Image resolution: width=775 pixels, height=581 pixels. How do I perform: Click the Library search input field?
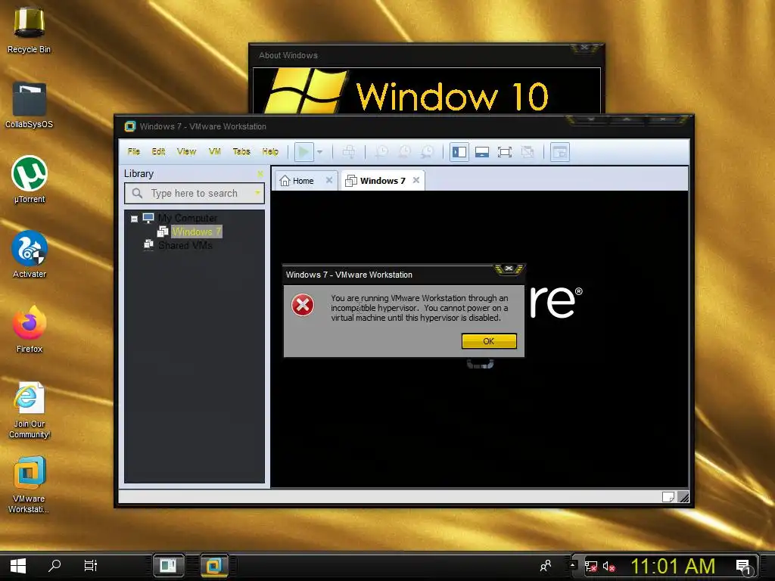tap(195, 193)
